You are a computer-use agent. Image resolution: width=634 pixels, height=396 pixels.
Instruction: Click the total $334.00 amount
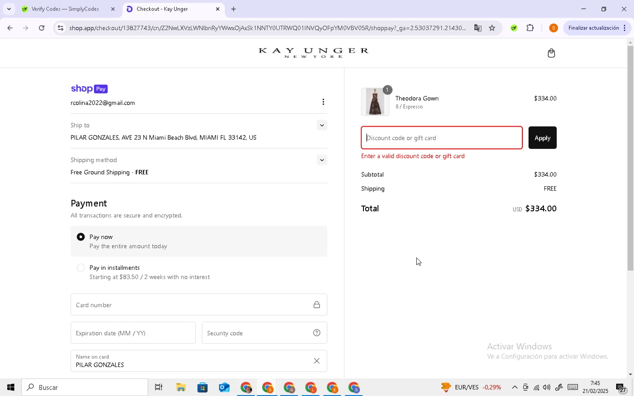click(x=541, y=209)
